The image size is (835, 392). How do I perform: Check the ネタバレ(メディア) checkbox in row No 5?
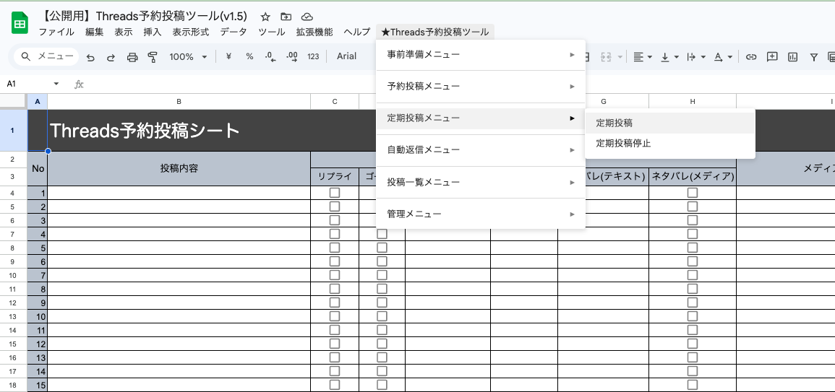693,248
